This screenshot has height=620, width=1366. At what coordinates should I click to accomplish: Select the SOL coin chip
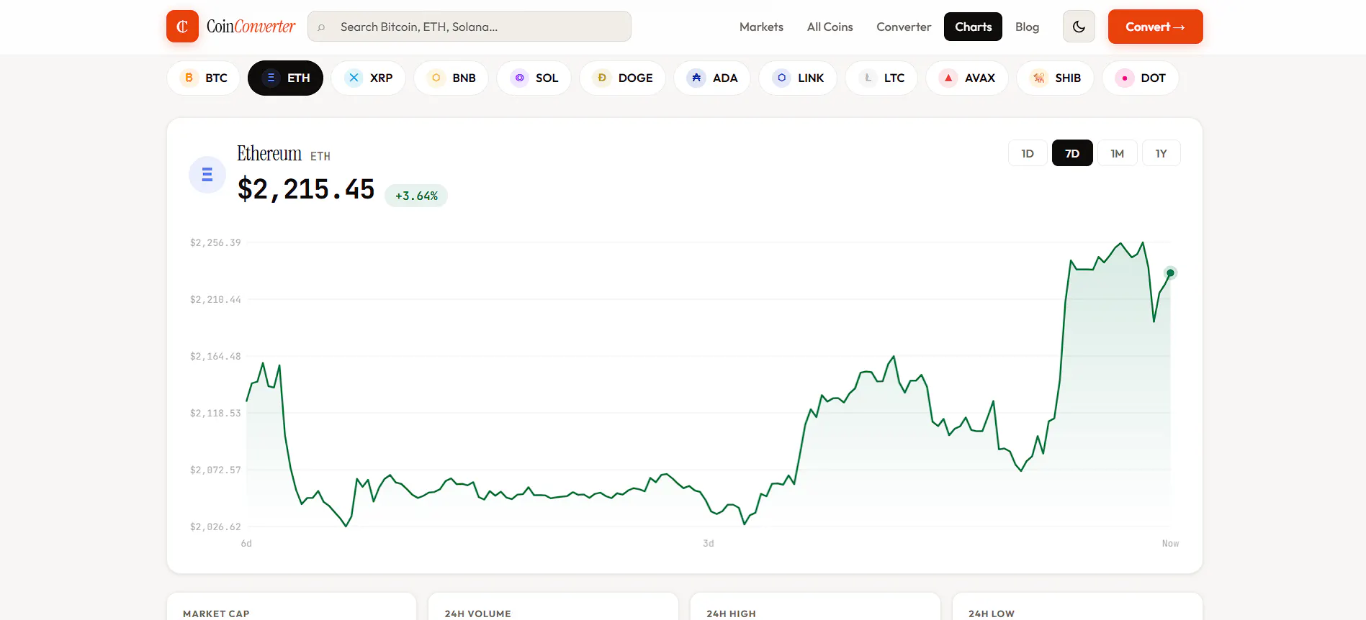click(534, 78)
